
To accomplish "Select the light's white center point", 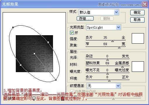I will pos(34,54).
